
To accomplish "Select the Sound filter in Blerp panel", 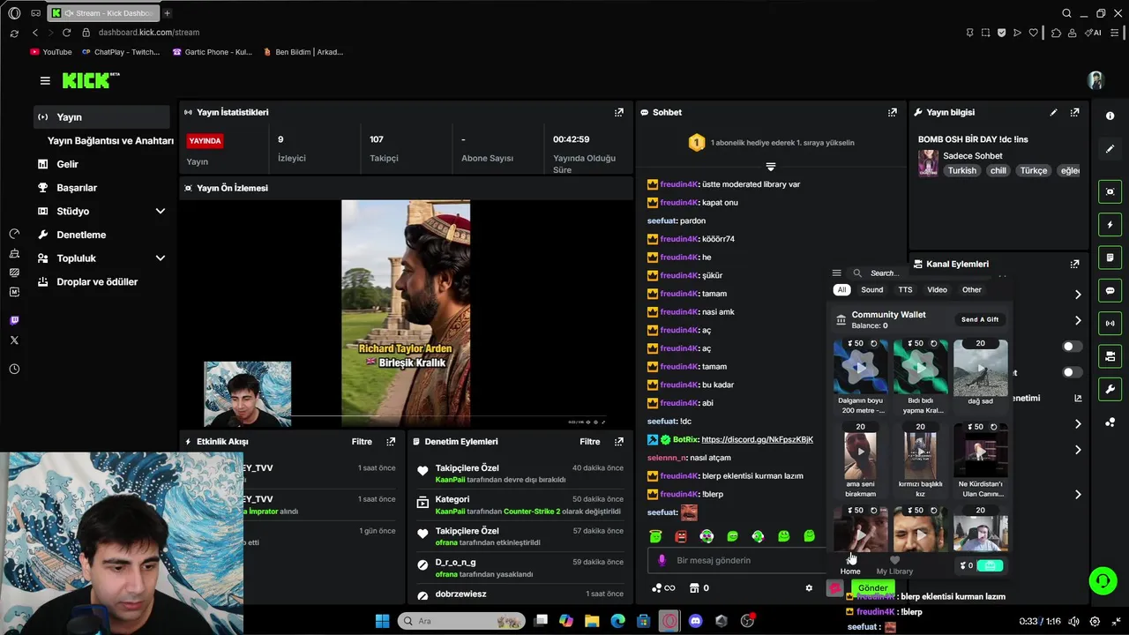I will pos(871,289).
